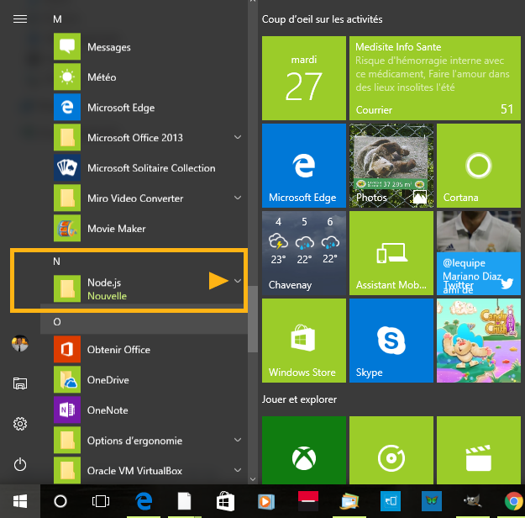Click the blank document icon on the taskbar
Image resolution: width=525 pixels, height=518 pixels.
click(185, 501)
